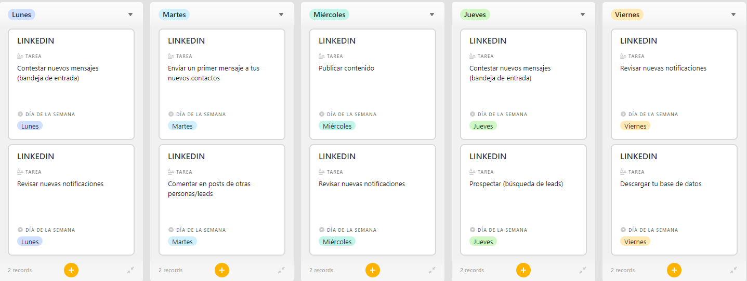Open card 'Comentar en posts de otras personas/leads'
This screenshot has height=281, width=747.
(x=222, y=200)
